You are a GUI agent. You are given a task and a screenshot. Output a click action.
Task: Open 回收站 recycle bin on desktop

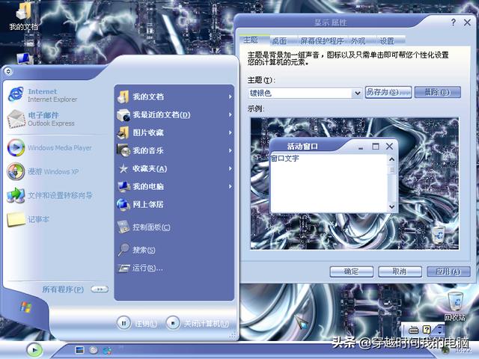point(455,306)
